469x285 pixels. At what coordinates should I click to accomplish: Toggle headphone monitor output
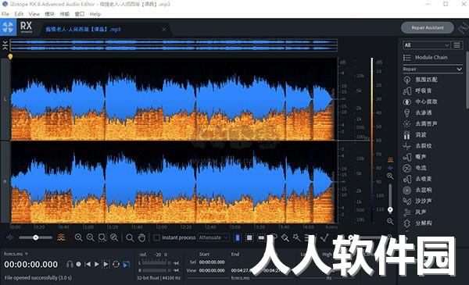(x=70, y=264)
